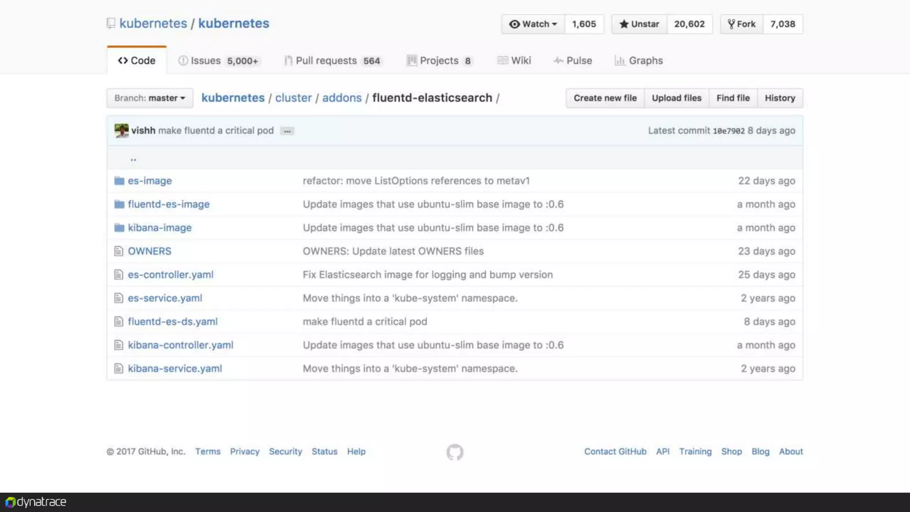This screenshot has height=512, width=910.
Task: Click the OWNERS file icon
Action: point(118,251)
